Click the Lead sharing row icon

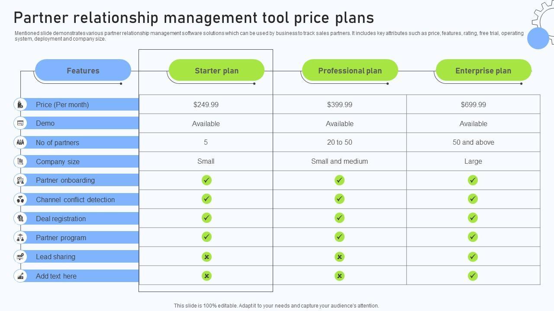tap(20, 257)
